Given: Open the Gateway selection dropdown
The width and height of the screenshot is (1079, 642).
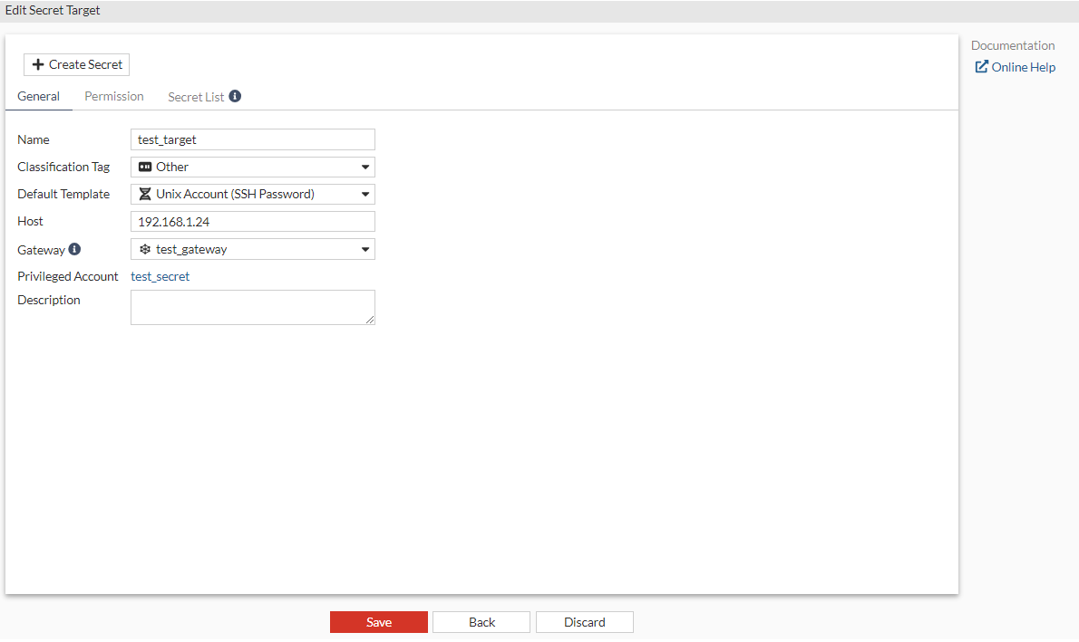Looking at the screenshot, I should click(x=365, y=249).
